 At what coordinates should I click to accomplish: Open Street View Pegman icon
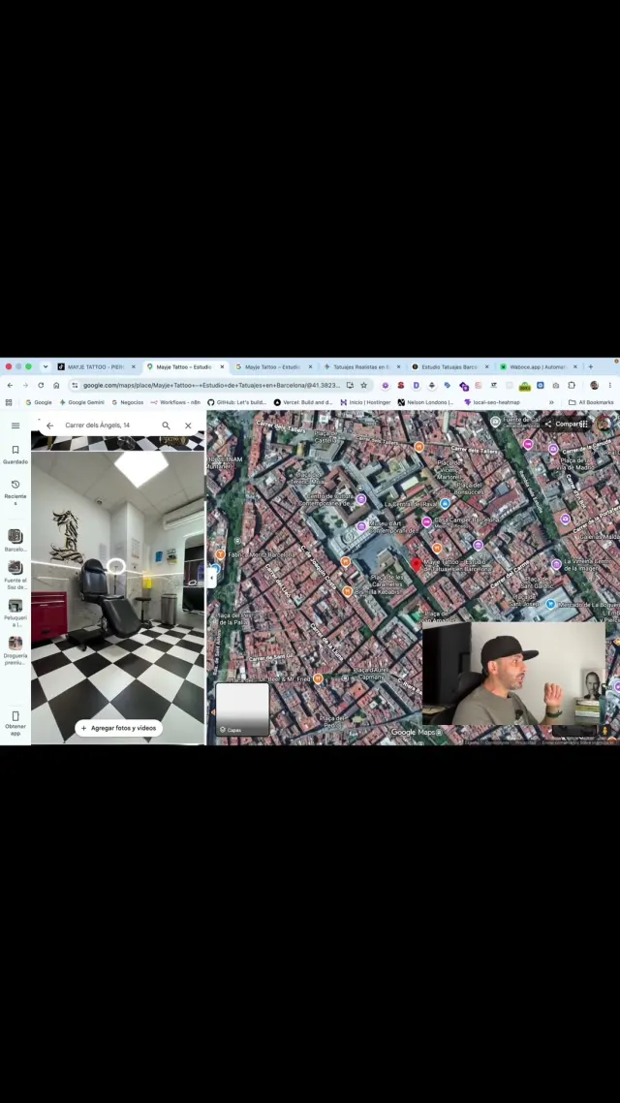(x=605, y=731)
